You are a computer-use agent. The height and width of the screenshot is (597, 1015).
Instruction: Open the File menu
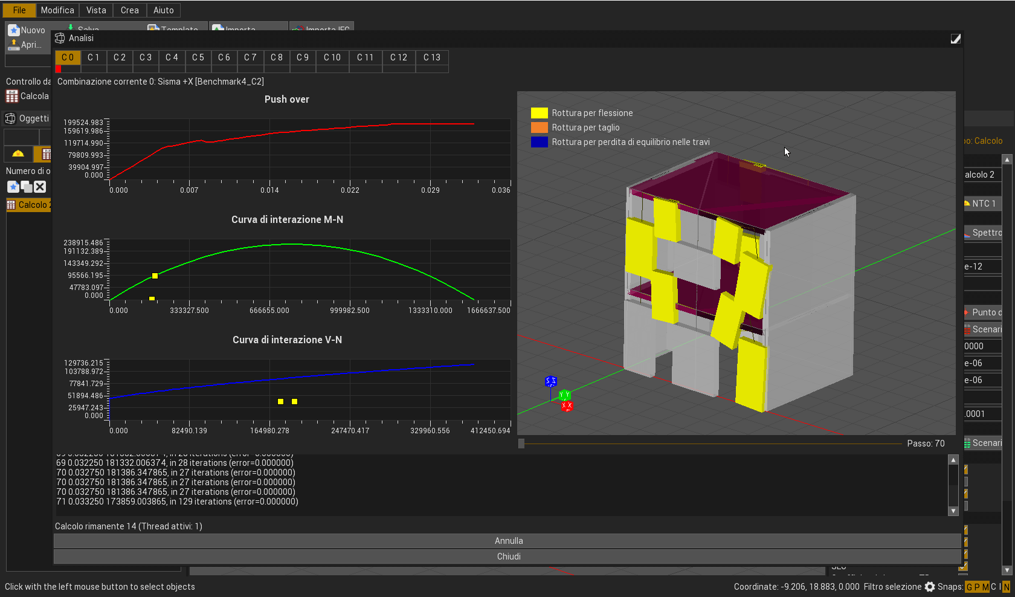point(19,10)
